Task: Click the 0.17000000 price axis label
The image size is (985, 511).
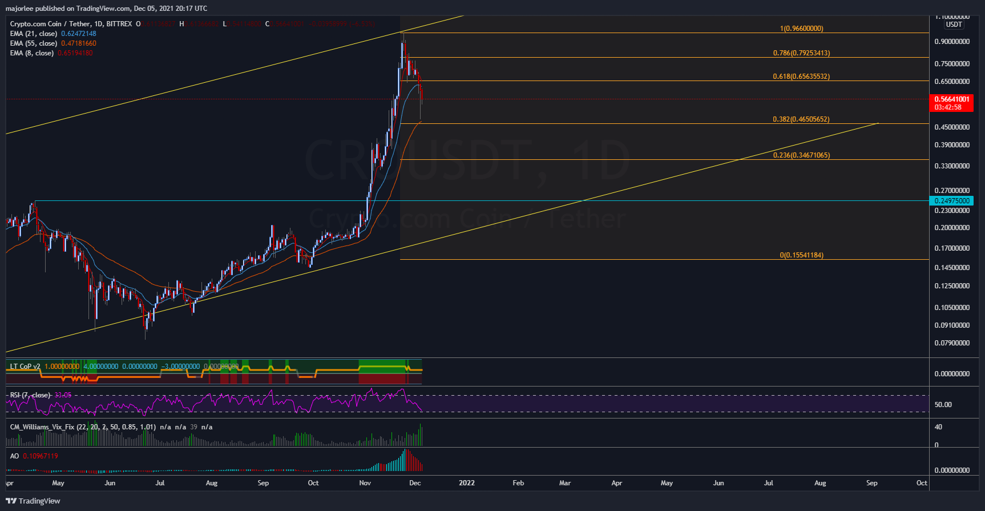Action: 952,248
